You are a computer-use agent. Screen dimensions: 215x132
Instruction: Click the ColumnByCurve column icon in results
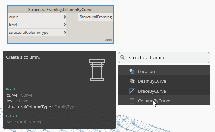132,101
